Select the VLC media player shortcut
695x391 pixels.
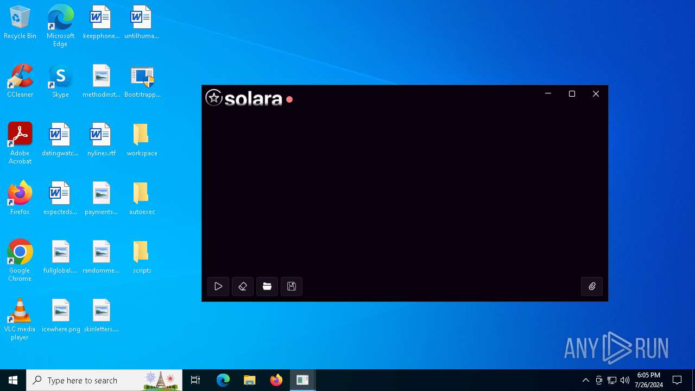(x=20, y=319)
